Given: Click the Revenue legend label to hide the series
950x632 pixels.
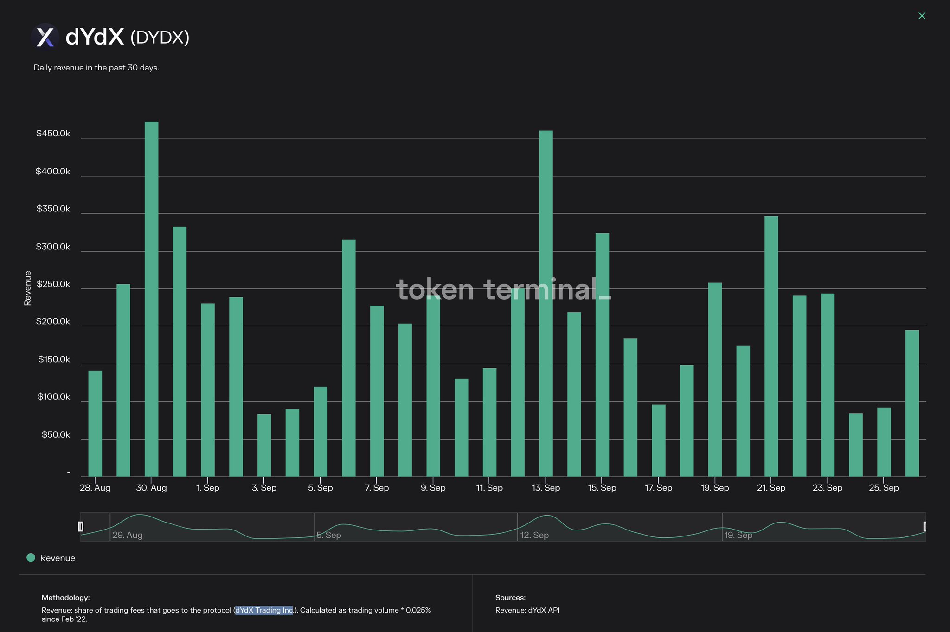Looking at the screenshot, I should click(57, 557).
